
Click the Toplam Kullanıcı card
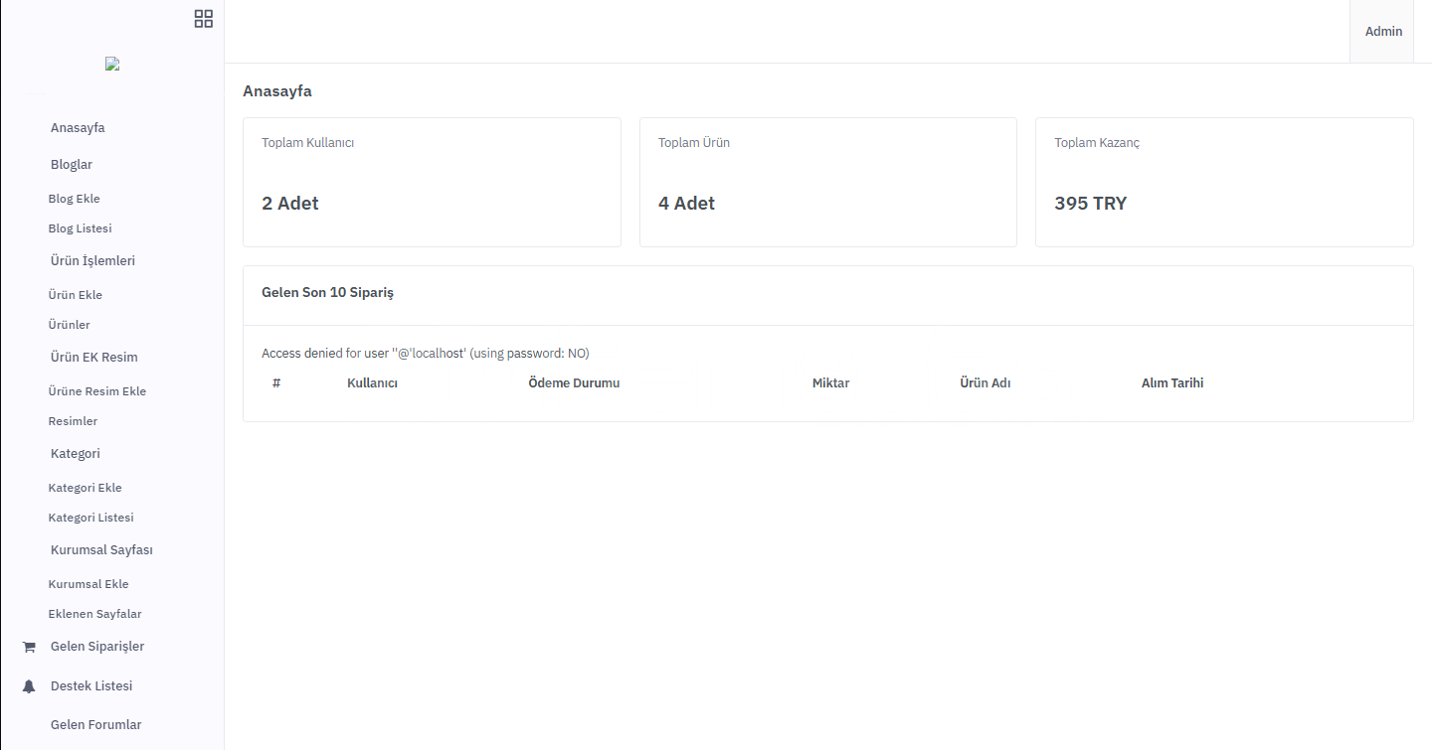(432, 183)
